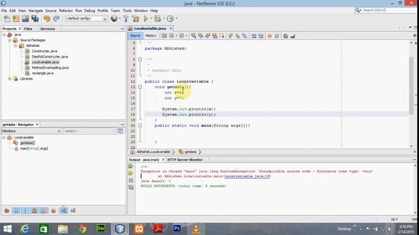Collapse the Source Packages tree node
The image size is (419, 235).
[10, 40]
